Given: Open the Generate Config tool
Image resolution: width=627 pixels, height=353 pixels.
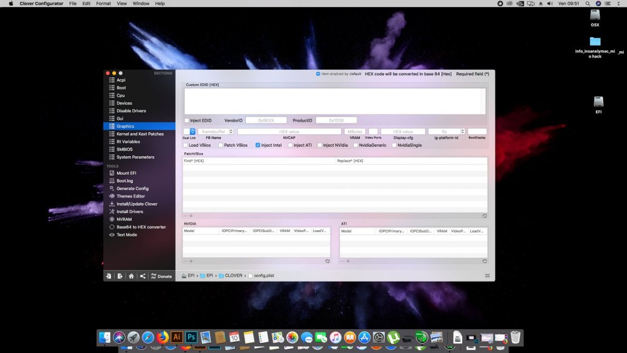Looking at the screenshot, I should point(132,188).
